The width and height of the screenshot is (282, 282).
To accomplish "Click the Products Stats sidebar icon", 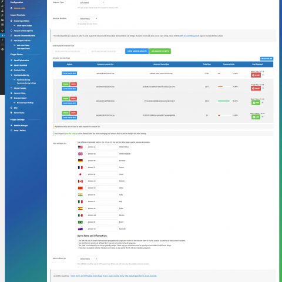I will pyautogui.click(x=11, y=70).
